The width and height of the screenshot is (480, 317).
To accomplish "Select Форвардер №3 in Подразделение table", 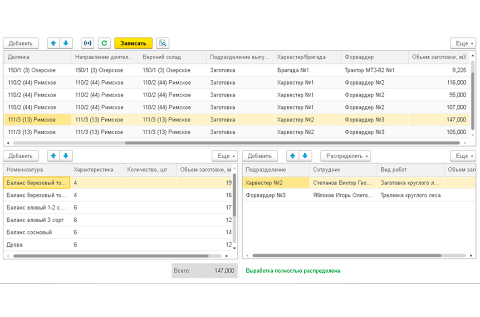I will click(276, 195).
